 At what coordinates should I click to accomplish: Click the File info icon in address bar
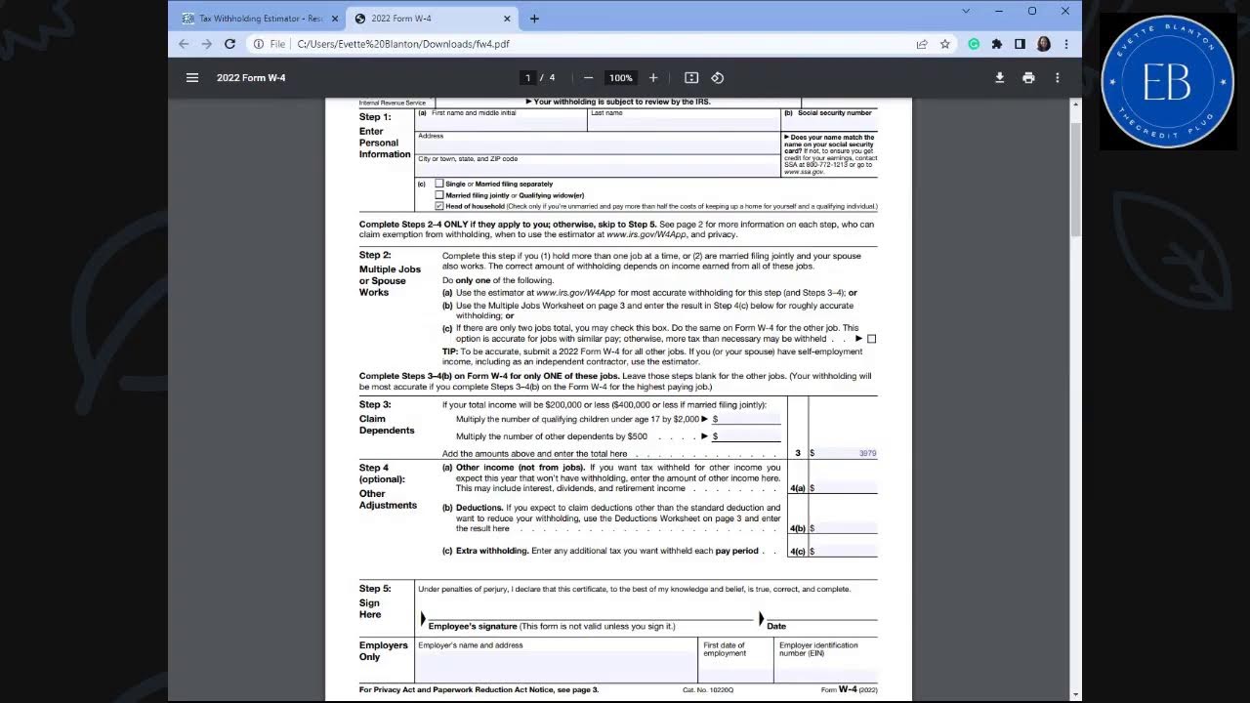coord(259,44)
